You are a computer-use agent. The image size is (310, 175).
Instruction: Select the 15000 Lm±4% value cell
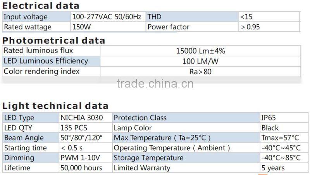pos(200,51)
